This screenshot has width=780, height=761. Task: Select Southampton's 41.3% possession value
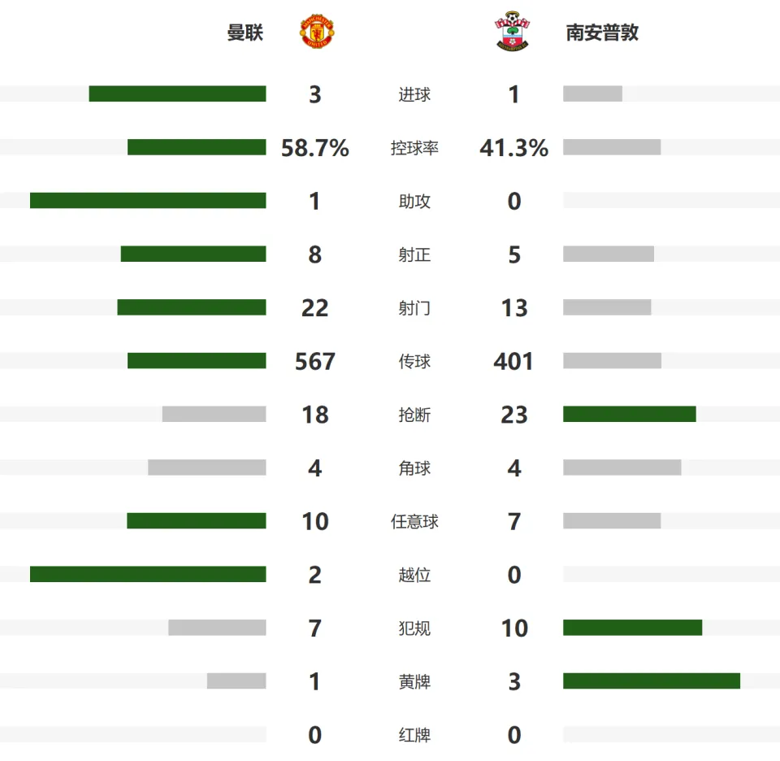[x=513, y=148]
